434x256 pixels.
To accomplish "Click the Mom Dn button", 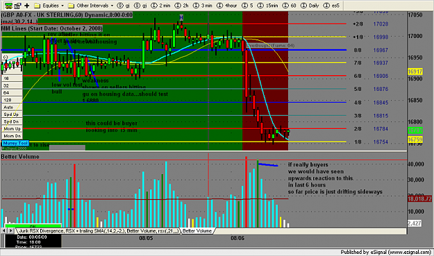I will (x=12, y=136).
